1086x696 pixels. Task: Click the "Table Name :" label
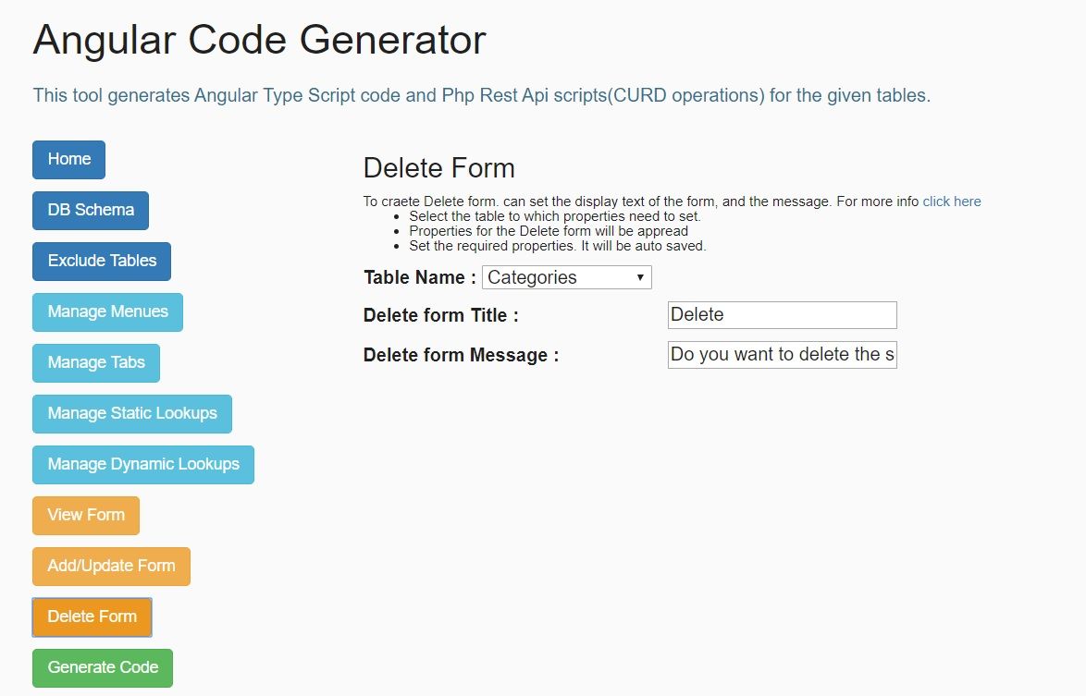[x=419, y=277]
